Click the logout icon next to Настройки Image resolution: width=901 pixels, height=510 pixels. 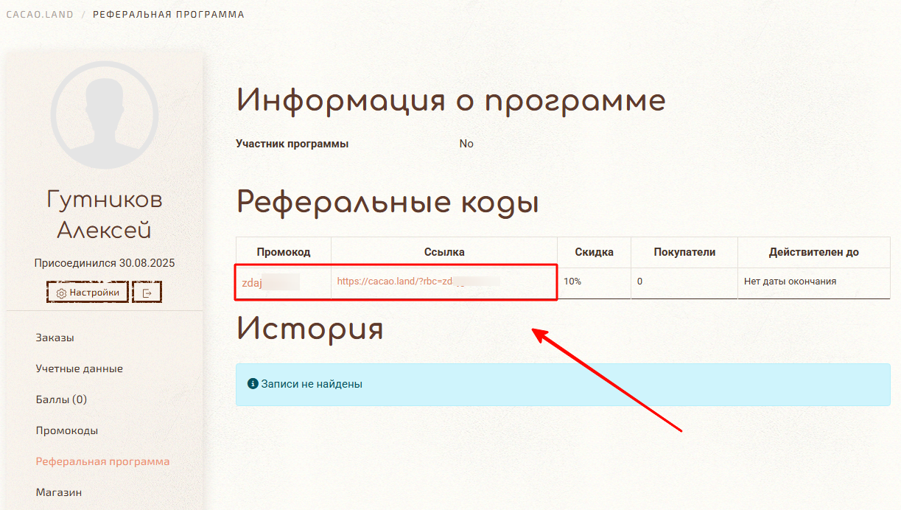click(147, 293)
